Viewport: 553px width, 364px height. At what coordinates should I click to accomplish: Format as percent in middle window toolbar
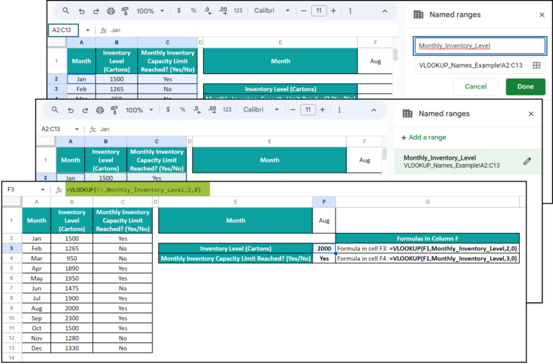pos(182,109)
